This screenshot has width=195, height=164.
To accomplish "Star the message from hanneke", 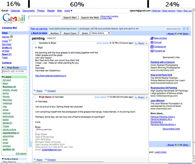I will pyautogui.click(x=35, y=43).
